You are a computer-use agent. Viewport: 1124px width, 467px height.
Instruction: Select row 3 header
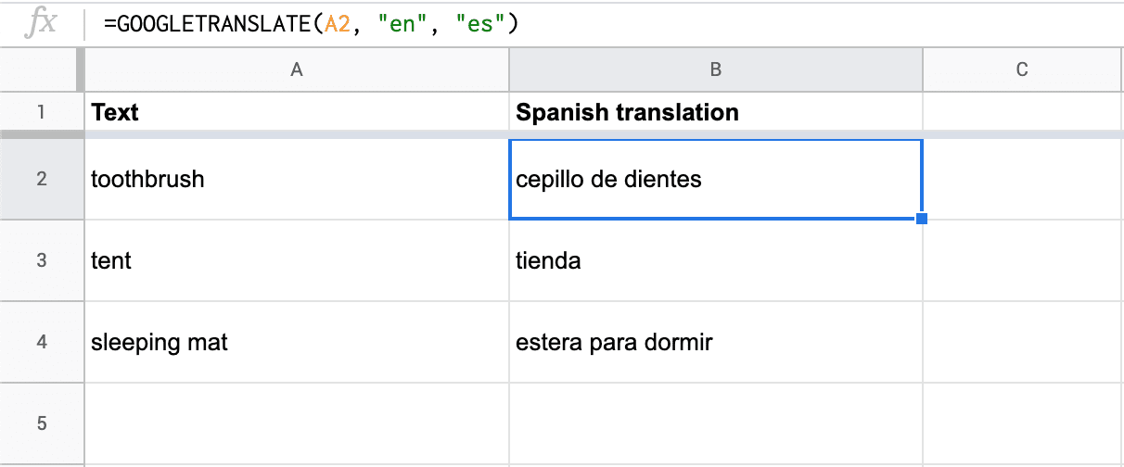[x=41, y=260]
